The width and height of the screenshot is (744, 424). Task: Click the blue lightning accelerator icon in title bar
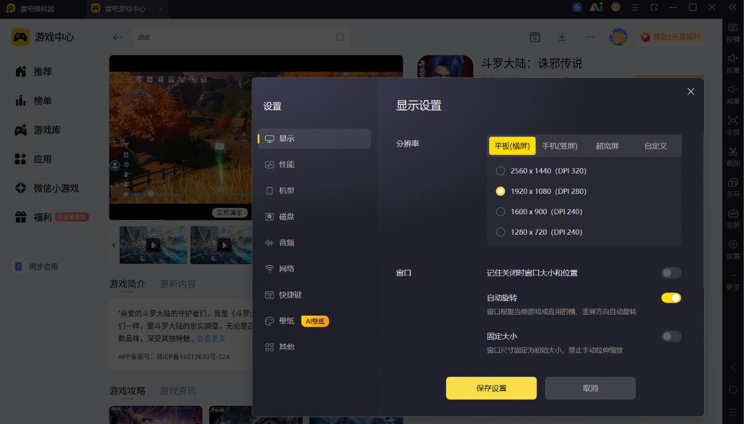click(577, 7)
